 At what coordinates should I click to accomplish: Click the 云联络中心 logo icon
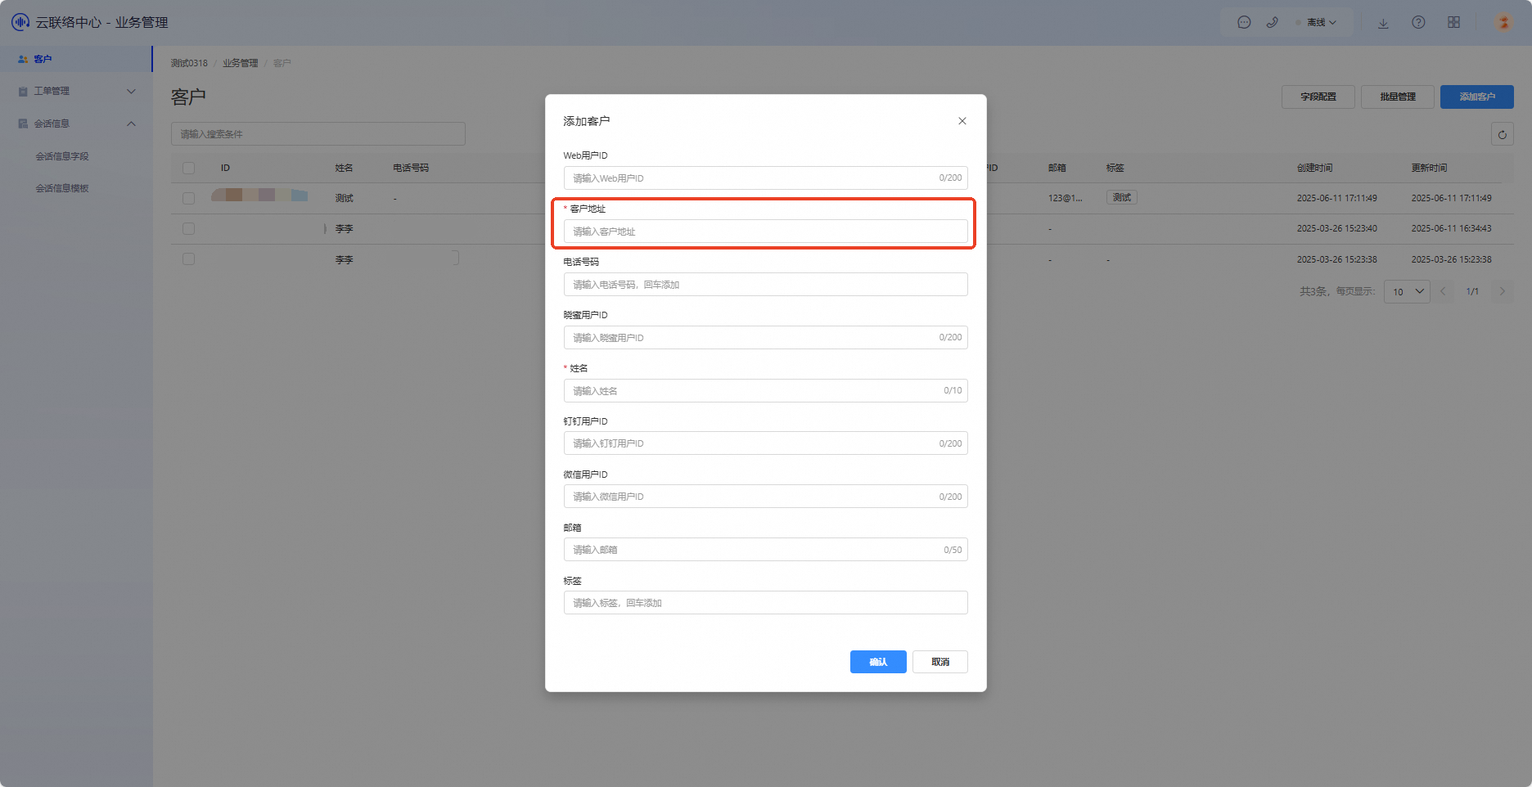pos(20,22)
